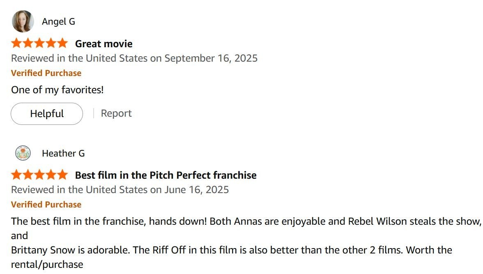Open the "Great movie" review title

pyautogui.click(x=103, y=44)
